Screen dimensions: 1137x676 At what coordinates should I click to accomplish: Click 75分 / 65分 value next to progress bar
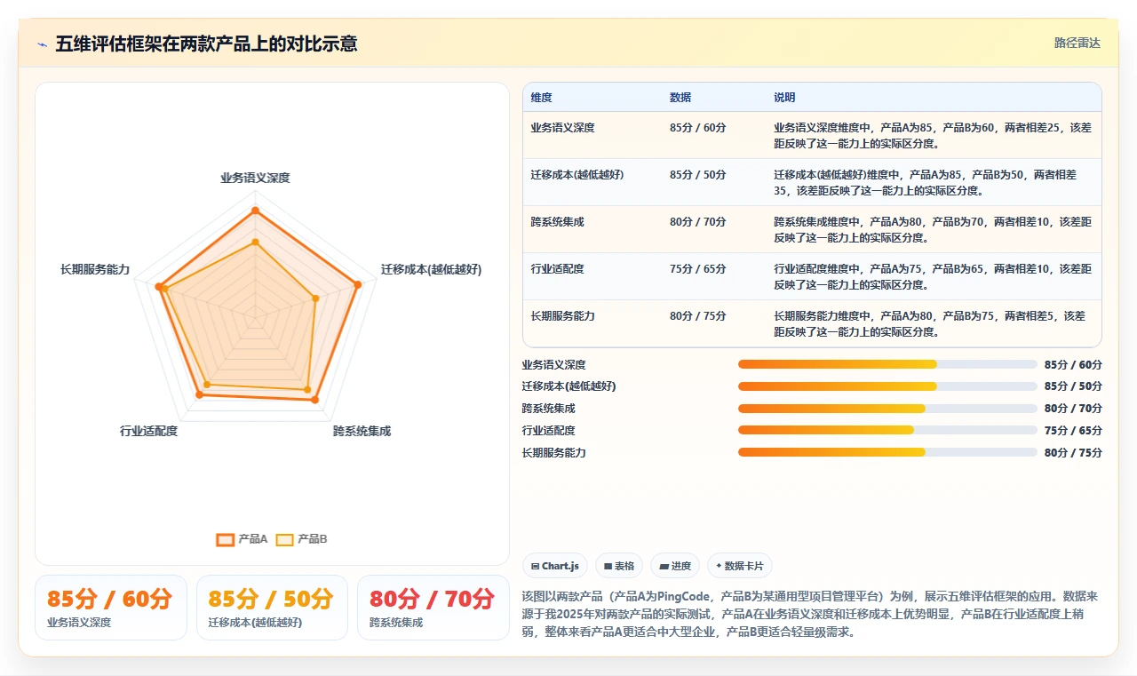[x=1073, y=431]
